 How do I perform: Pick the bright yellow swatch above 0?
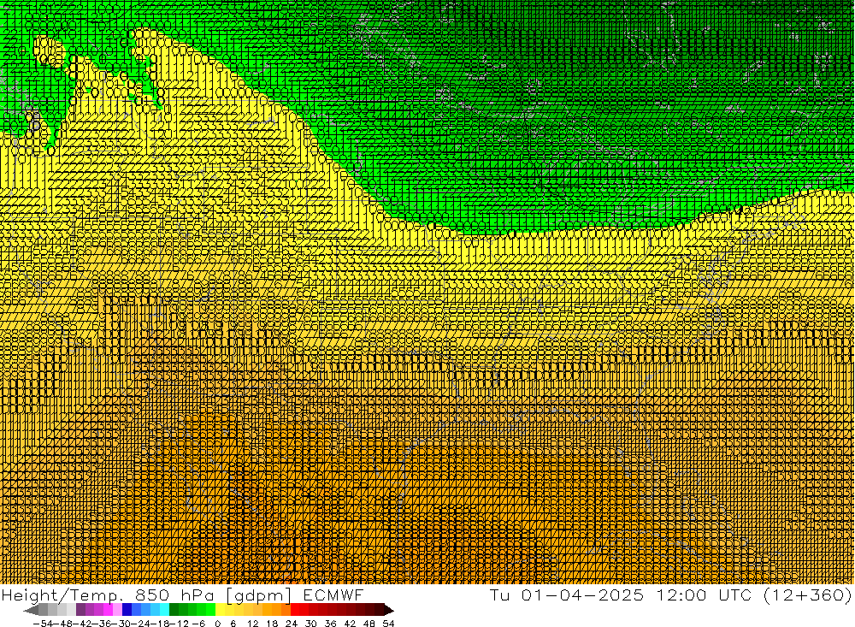(x=220, y=610)
